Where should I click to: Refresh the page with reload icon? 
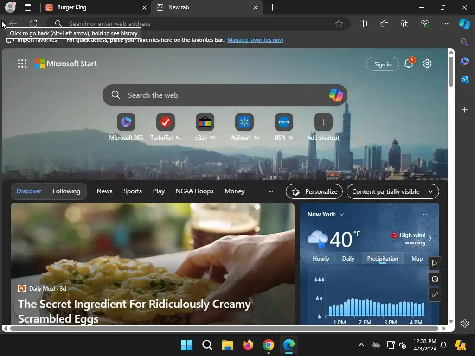(x=33, y=24)
